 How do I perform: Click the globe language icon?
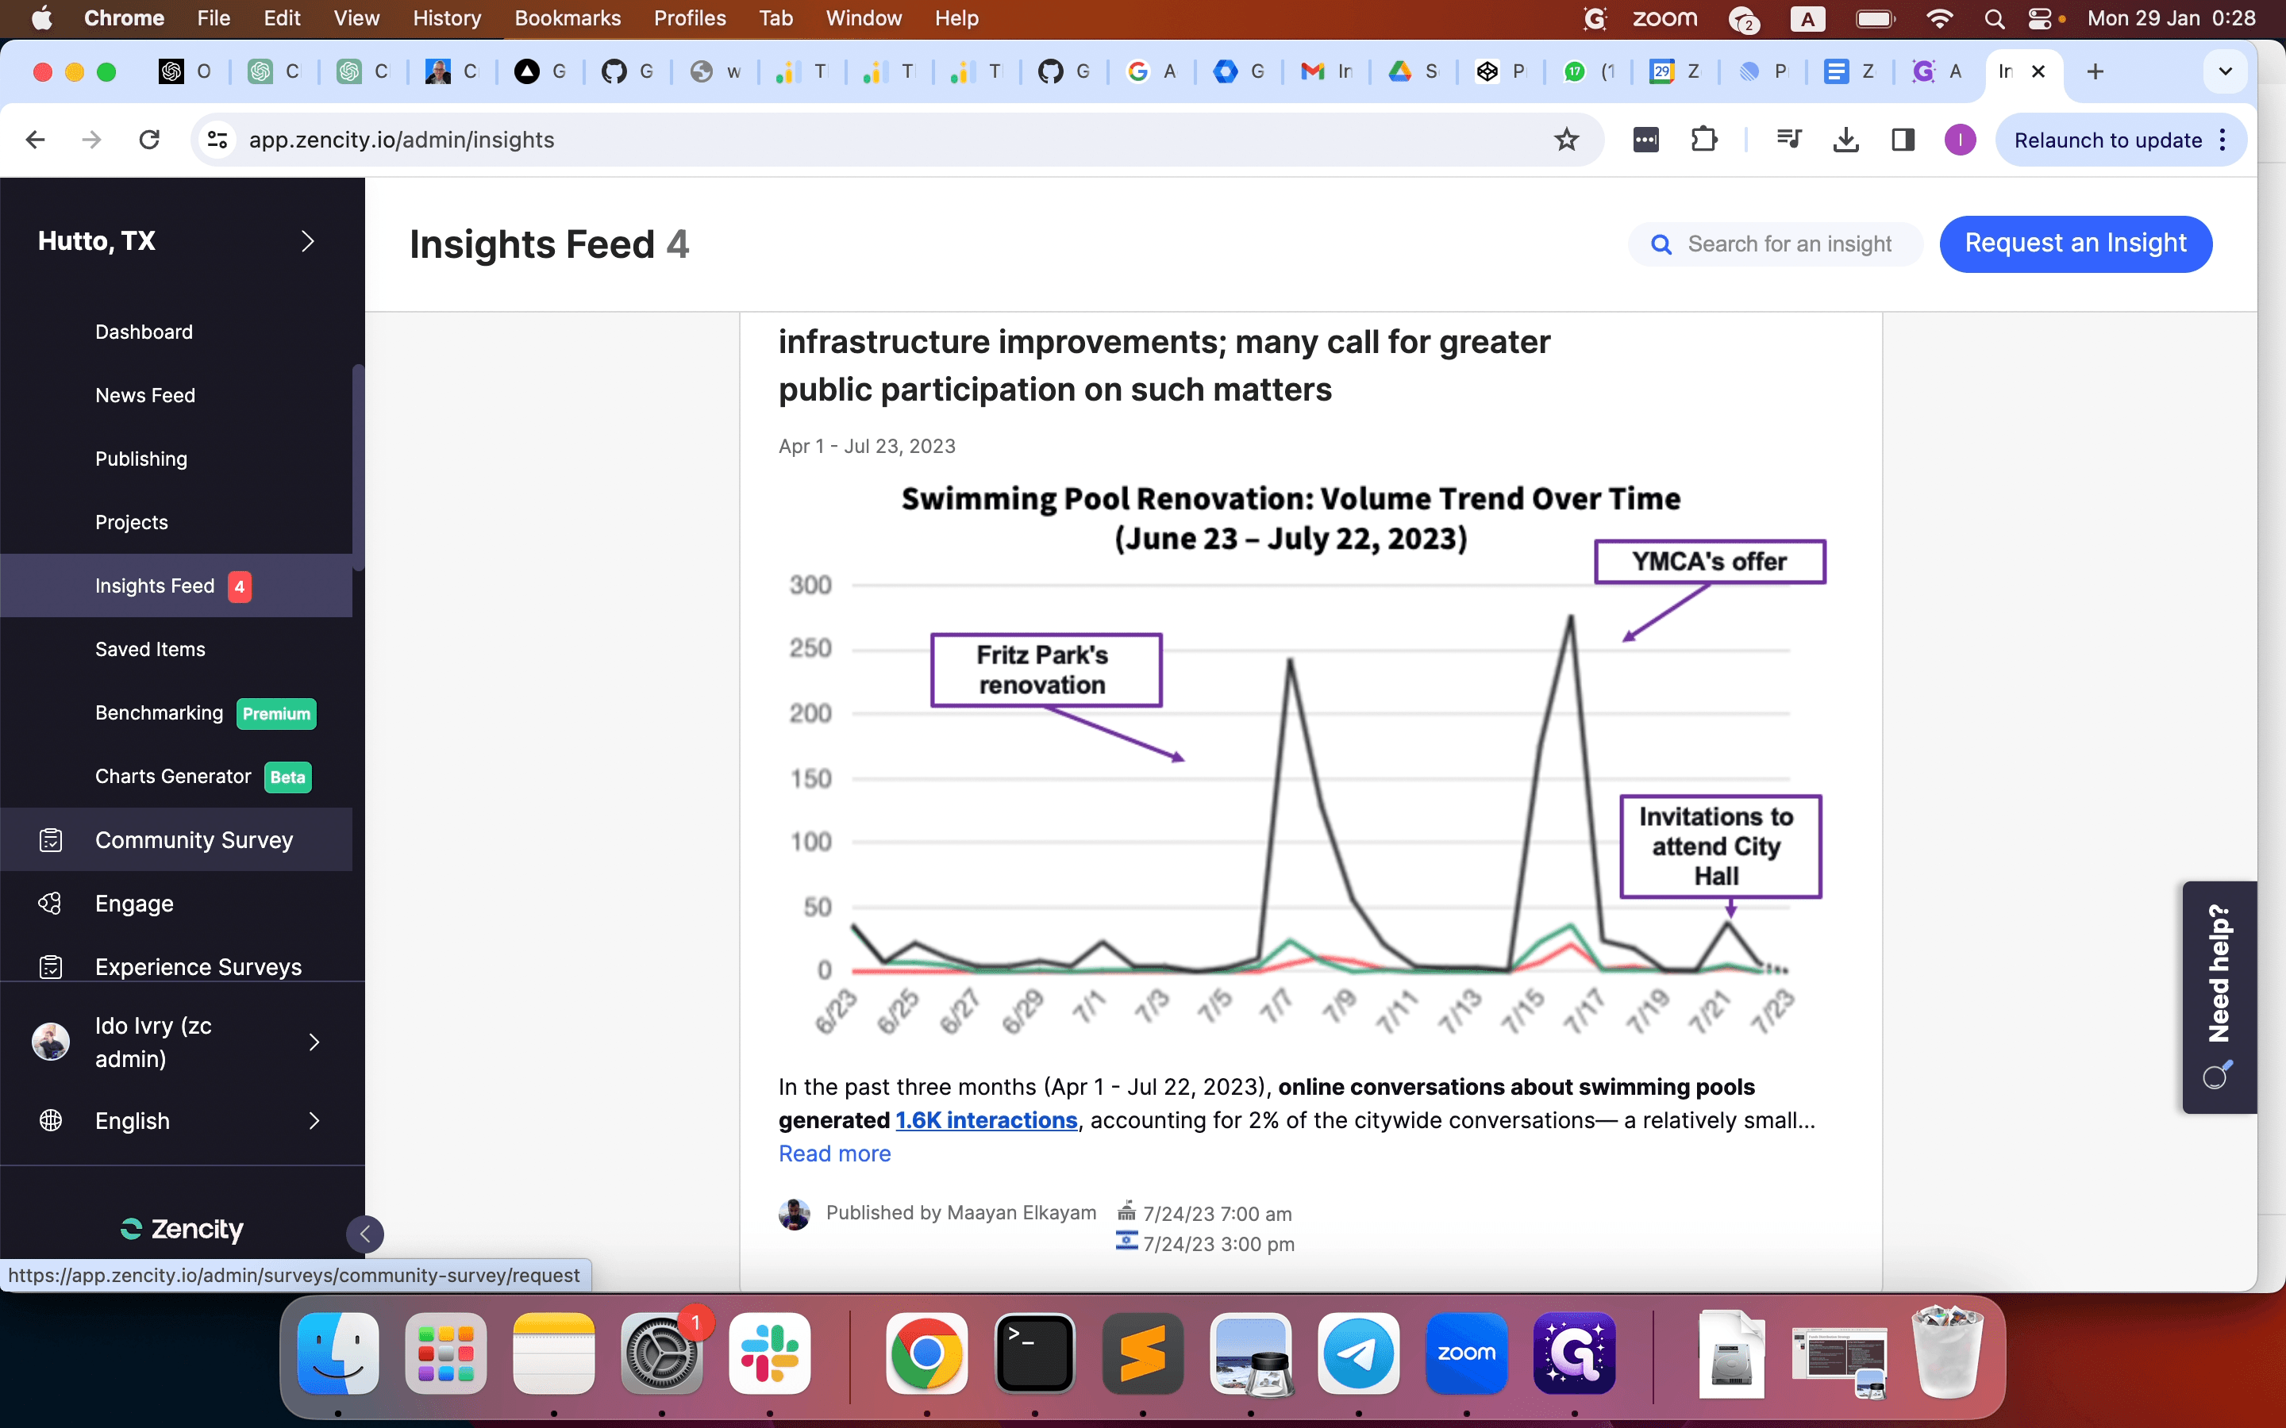(x=51, y=1120)
